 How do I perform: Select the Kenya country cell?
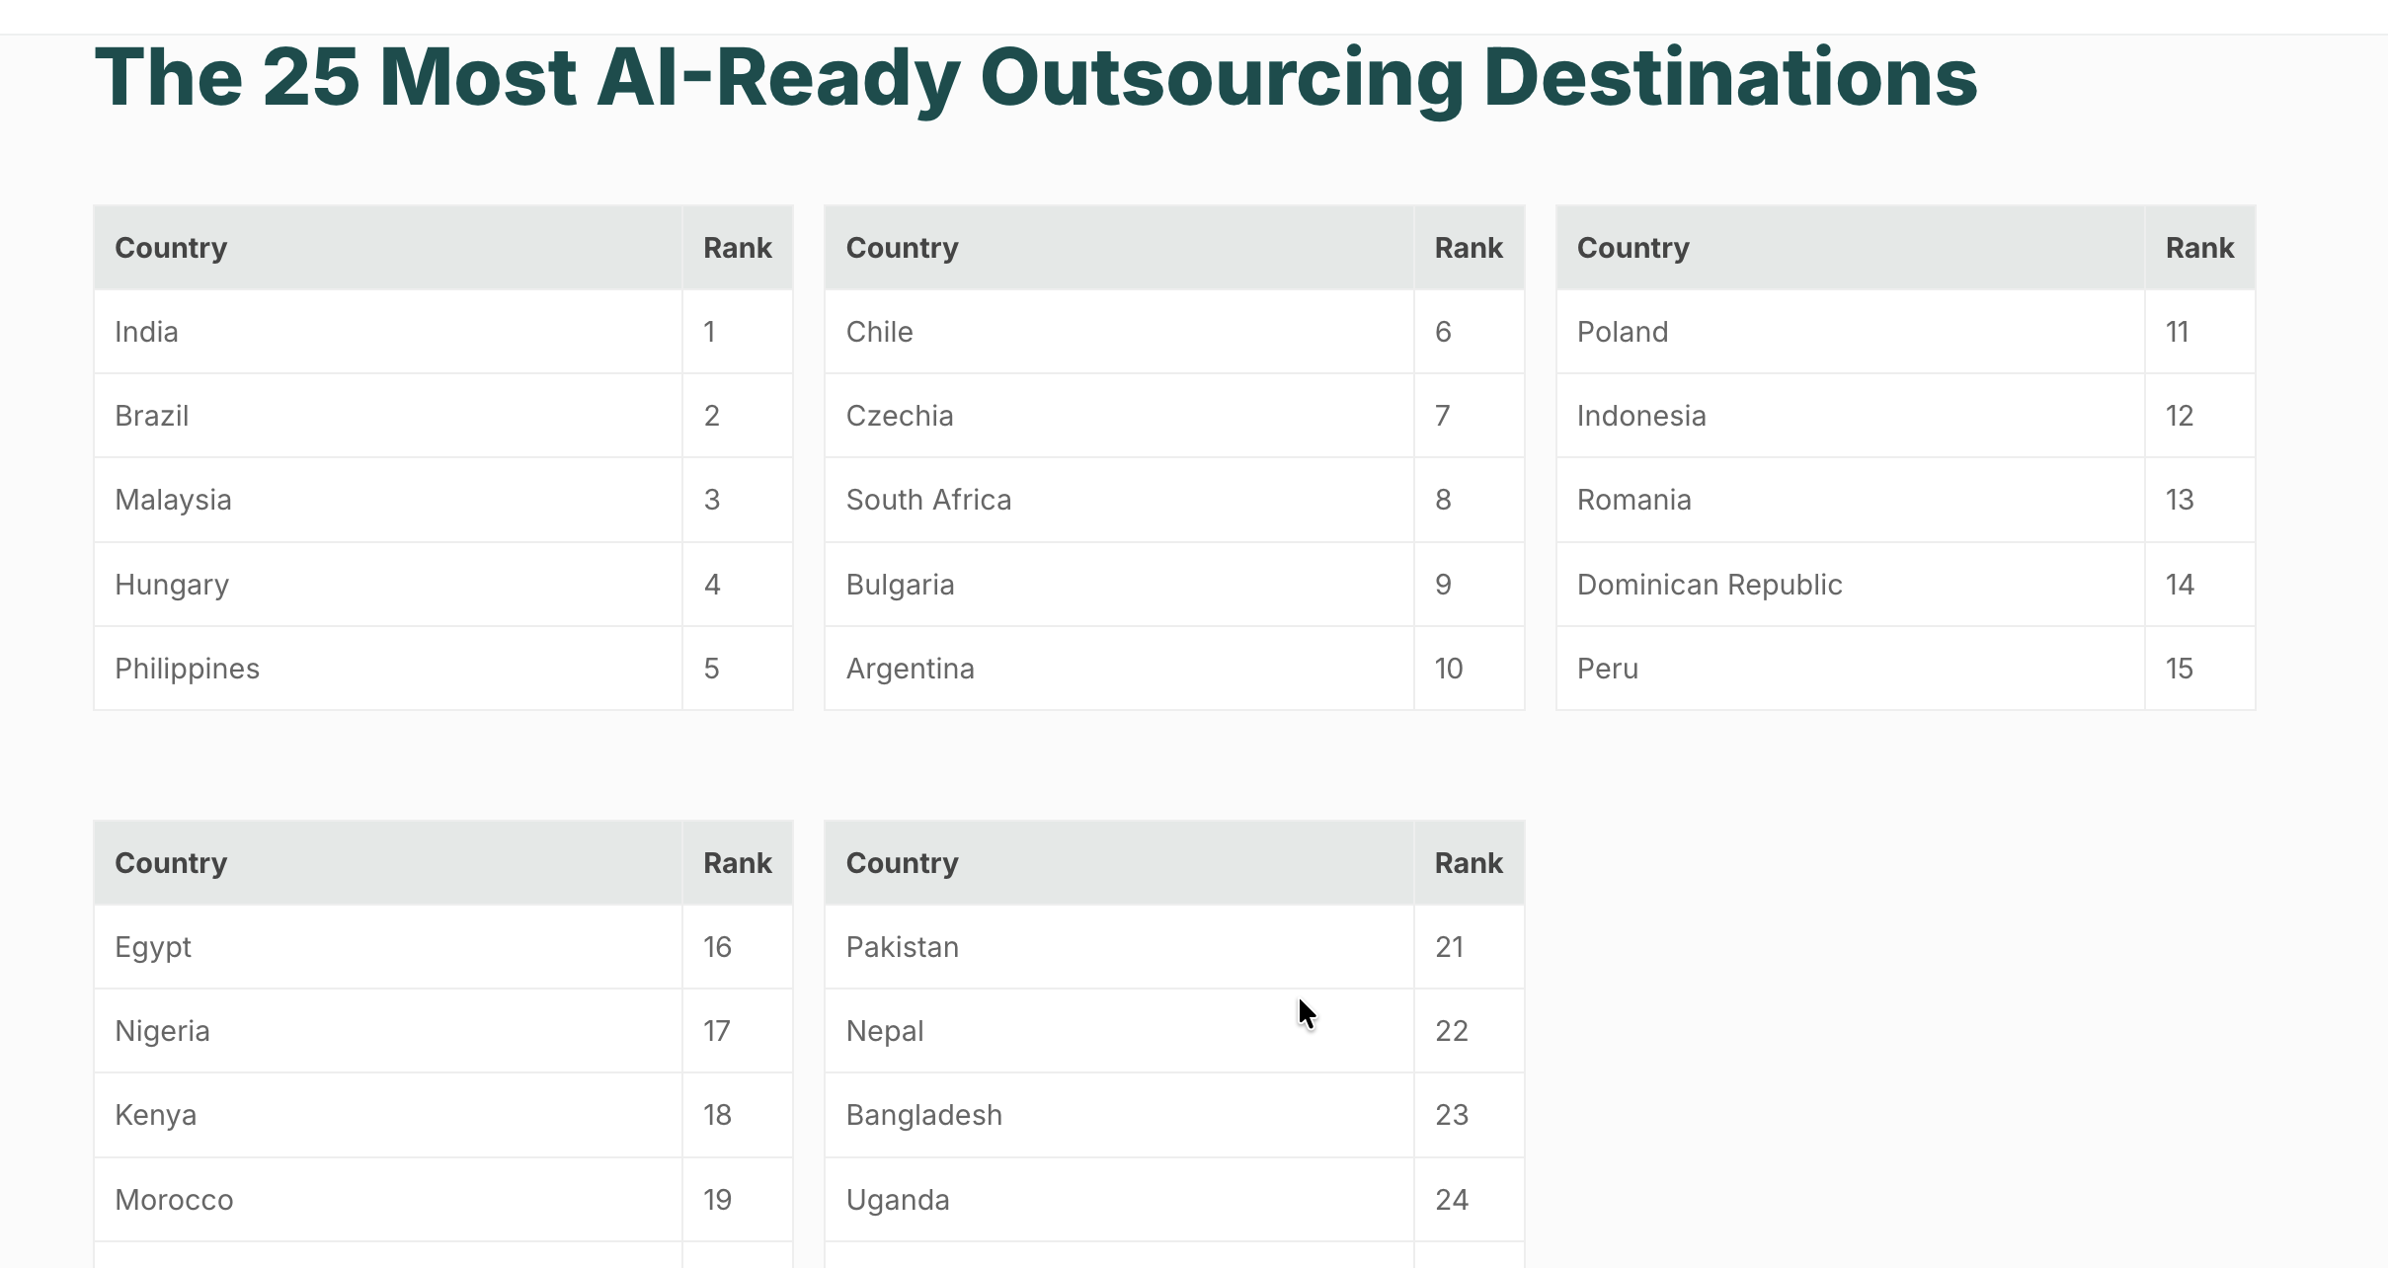click(388, 1115)
